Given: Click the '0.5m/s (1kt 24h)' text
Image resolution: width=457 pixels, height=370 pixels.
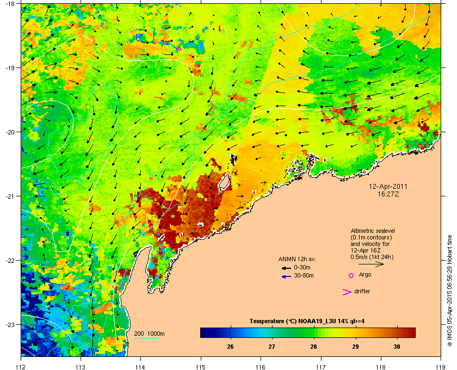Looking at the screenshot, I should pos(372,257).
